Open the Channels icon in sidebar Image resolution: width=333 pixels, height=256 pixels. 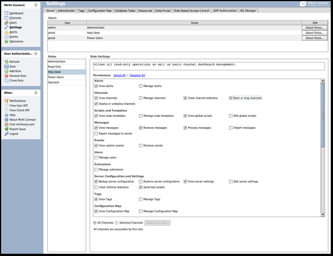coord(6,18)
